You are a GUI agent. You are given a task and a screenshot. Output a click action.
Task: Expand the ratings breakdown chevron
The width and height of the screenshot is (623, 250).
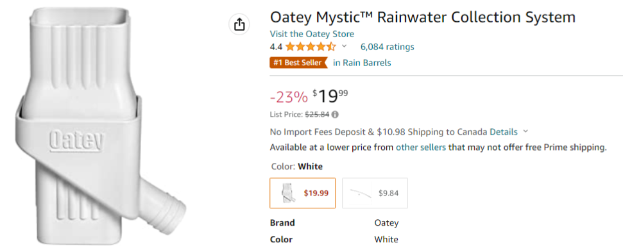pyautogui.click(x=344, y=46)
